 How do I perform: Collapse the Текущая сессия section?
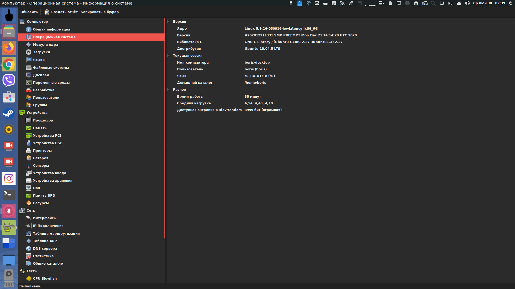point(169,56)
